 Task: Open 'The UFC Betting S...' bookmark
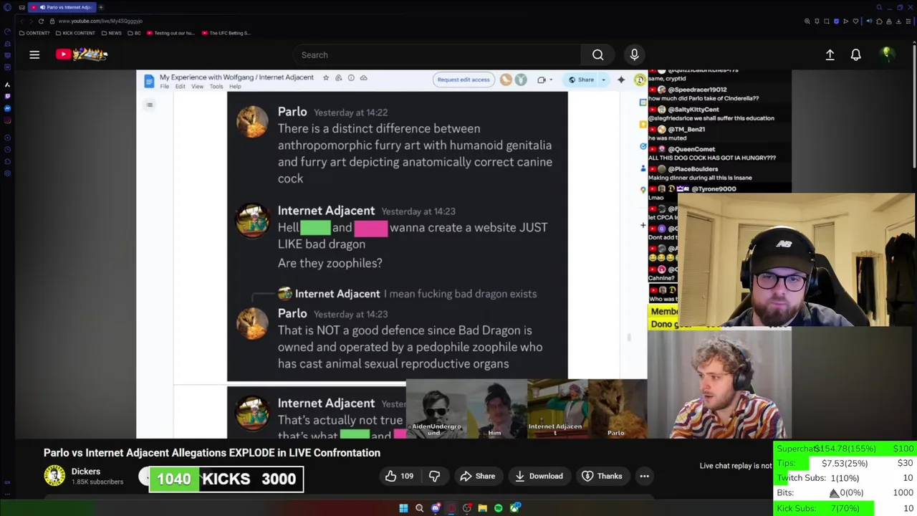click(226, 33)
